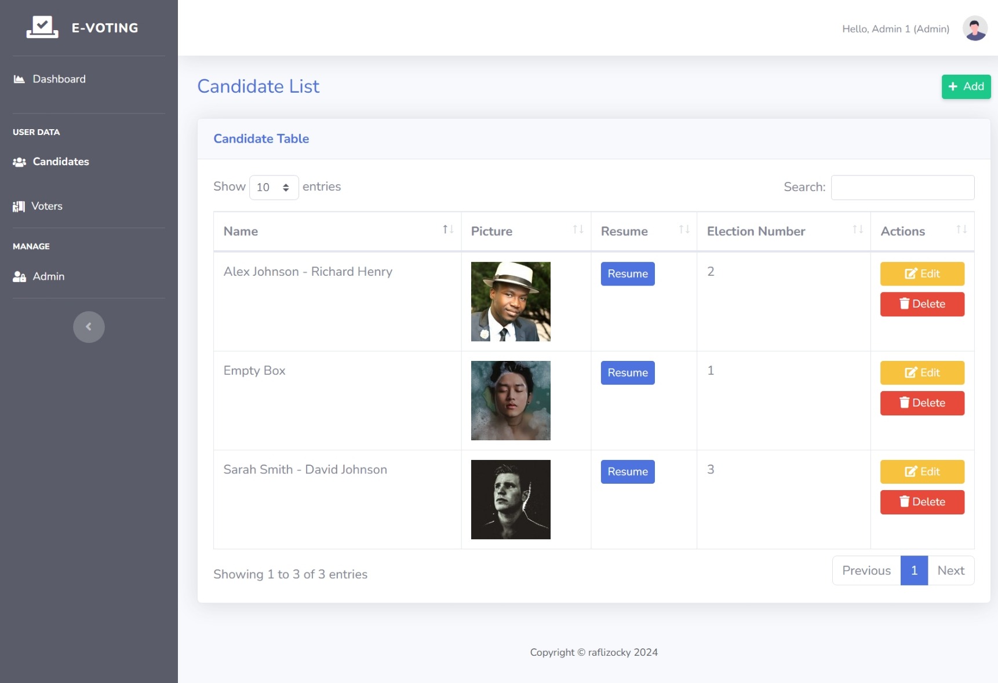Screen dimensions: 998x683
Task: Add a new candidate
Action: tap(966, 87)
